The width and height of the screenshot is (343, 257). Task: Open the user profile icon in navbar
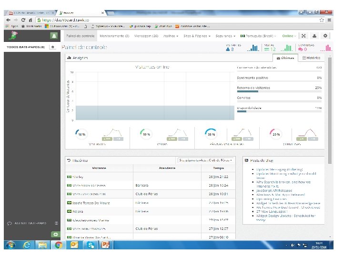pyautogui.click(x=314, y=36)
